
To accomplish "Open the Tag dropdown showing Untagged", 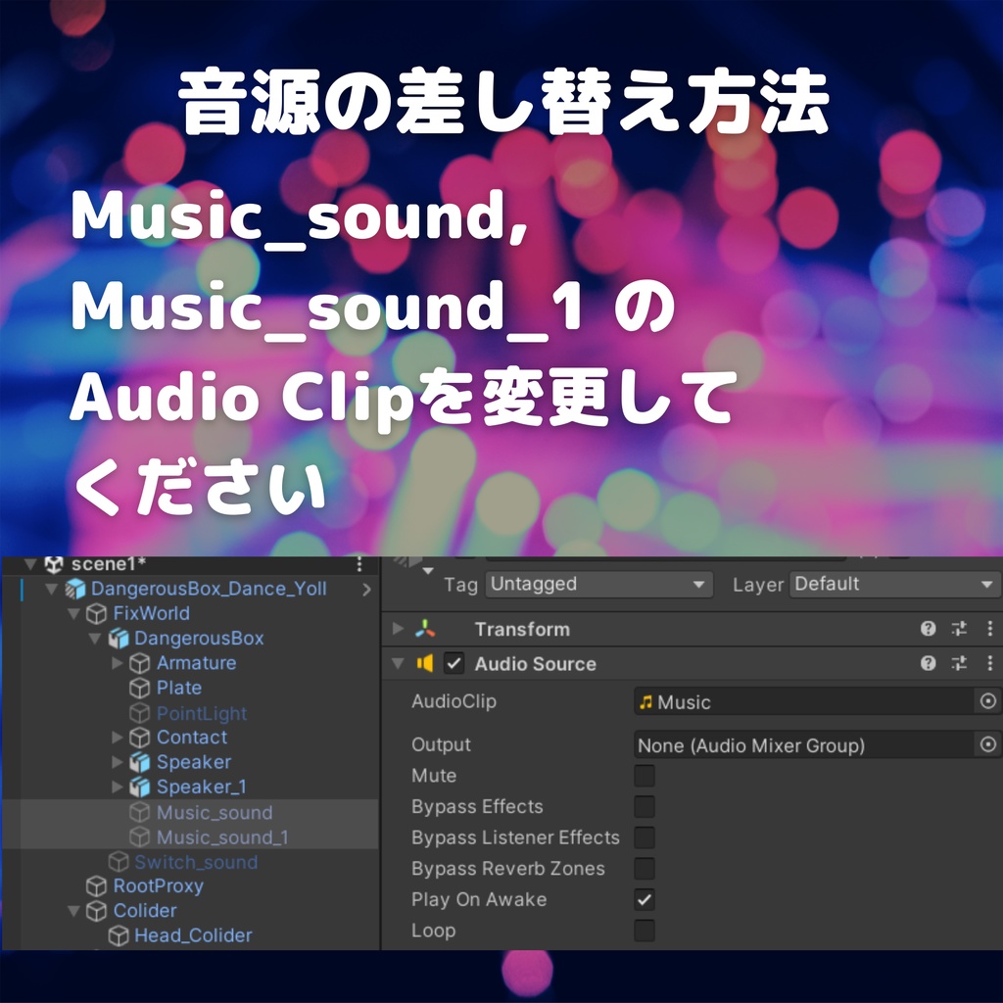I will pyautogui.click(x=597, y=584).
